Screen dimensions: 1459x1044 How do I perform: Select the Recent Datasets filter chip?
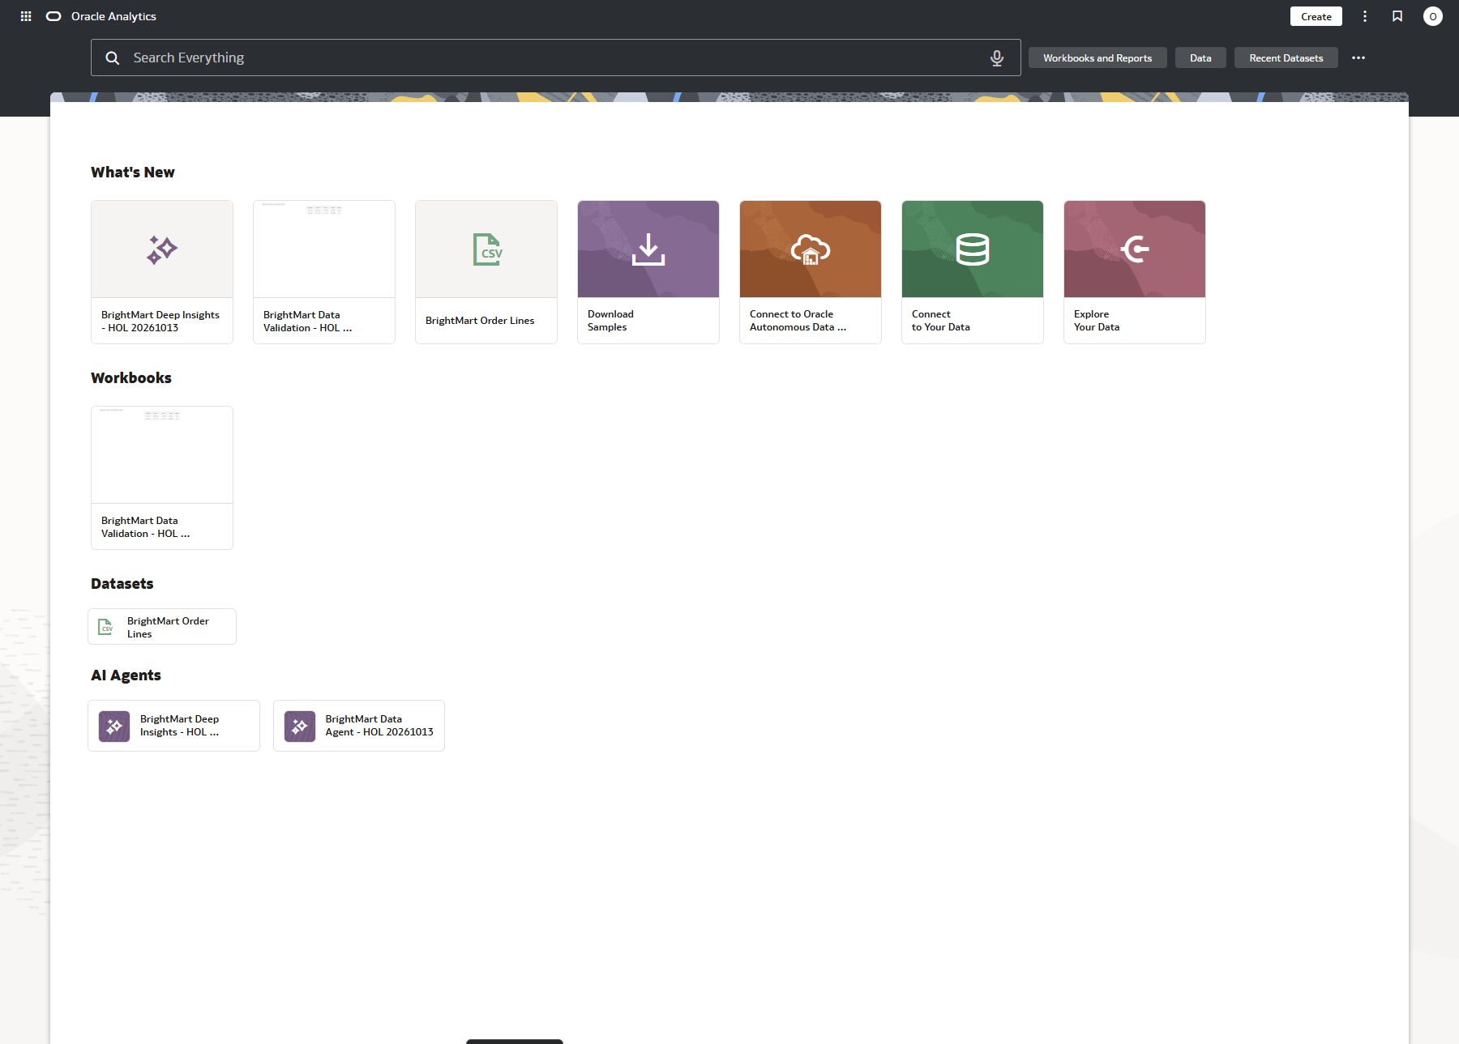[1286, 58]
